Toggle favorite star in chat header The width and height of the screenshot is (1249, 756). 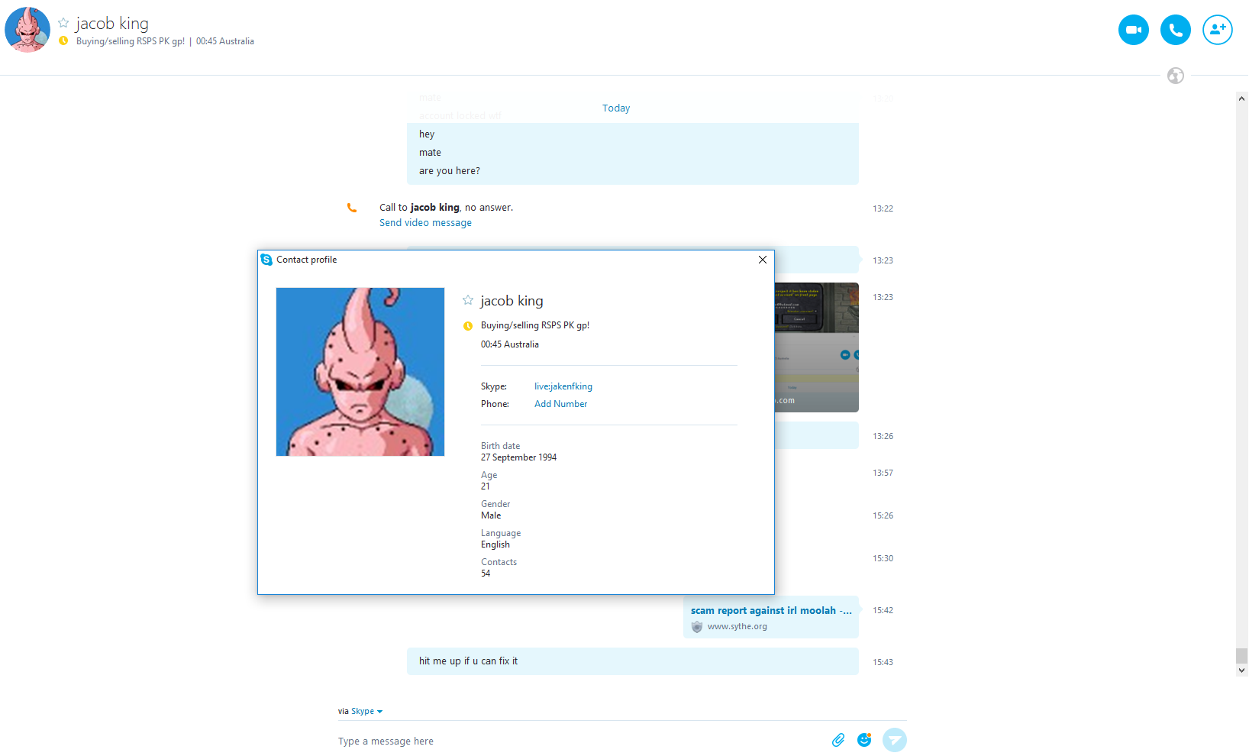(63, 23)
